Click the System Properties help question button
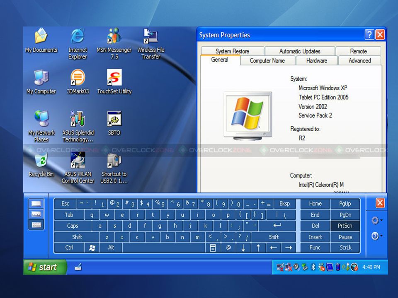This screenshot has height=298, width=398. click(369, 35)
